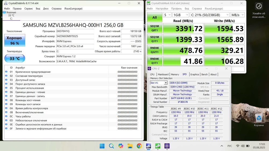Image resolution: width=269 pixels, height=151 pixels.
Task: Click RND4K Q1T1 write result 106.28
Action: point(224,61)
